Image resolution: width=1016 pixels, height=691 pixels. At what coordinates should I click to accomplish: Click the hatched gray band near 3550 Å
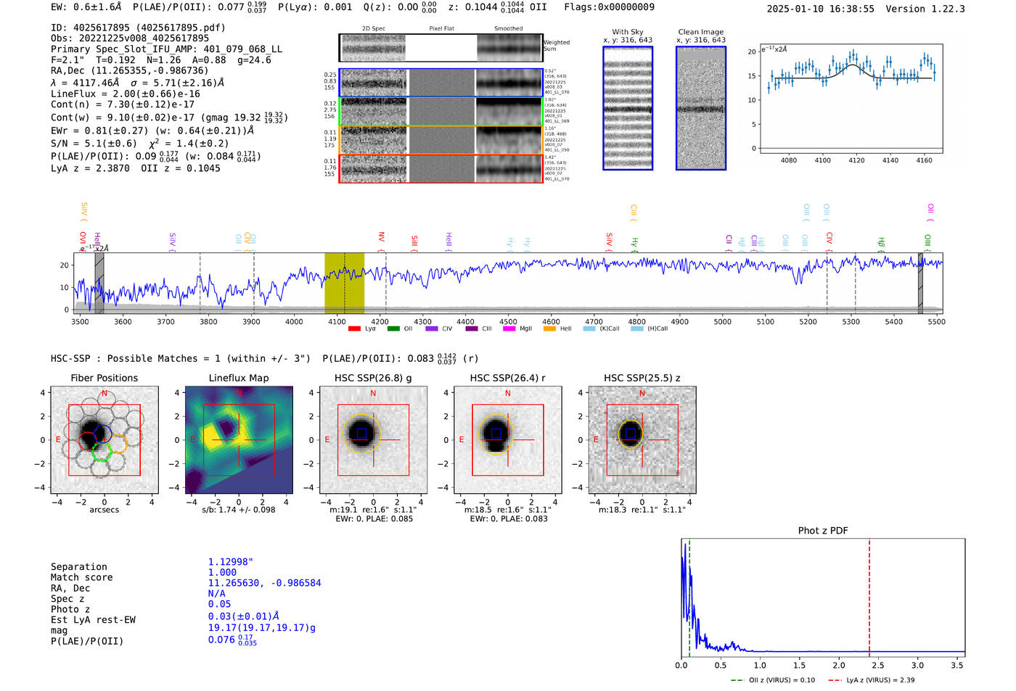99,283
